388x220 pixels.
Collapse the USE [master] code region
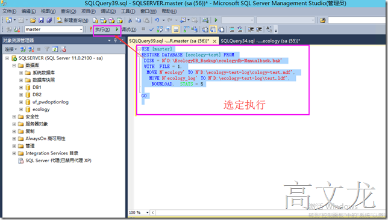139,49
